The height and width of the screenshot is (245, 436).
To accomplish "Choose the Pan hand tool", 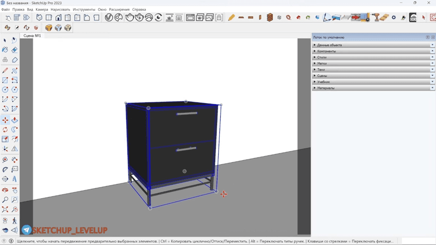I will click(x=14, y=190).
